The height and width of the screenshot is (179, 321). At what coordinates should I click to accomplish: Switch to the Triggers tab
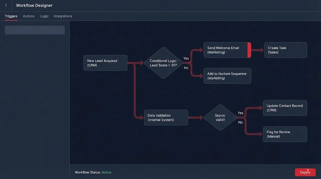(x=11, y=16)
